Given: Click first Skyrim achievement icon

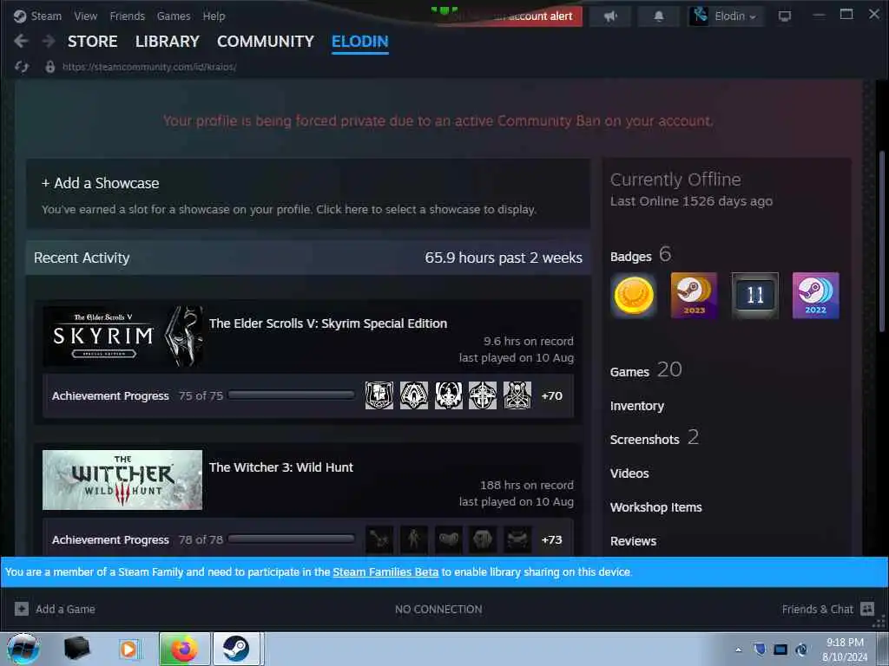Looking at the screenshot, I should [379, 395].
